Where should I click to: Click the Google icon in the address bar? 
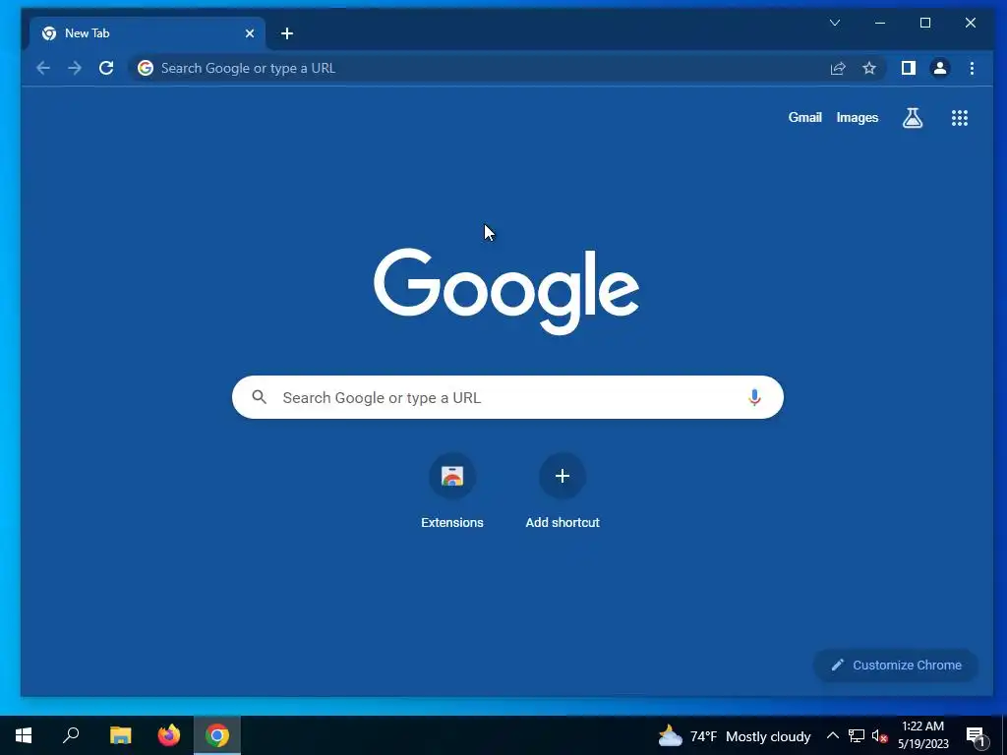[x=146, y=68]
